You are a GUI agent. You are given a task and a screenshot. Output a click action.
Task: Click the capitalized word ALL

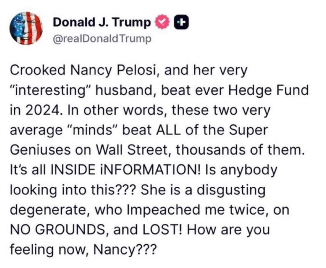[x=168, y=130]
